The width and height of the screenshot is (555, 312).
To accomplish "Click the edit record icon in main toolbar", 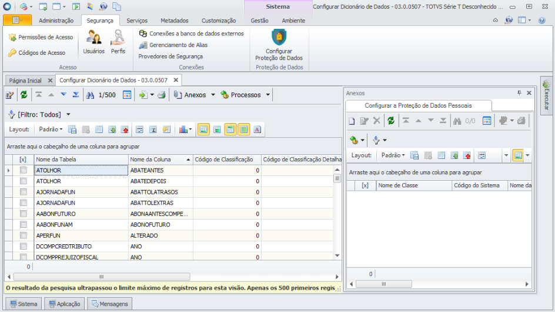I will pos(10,95).
